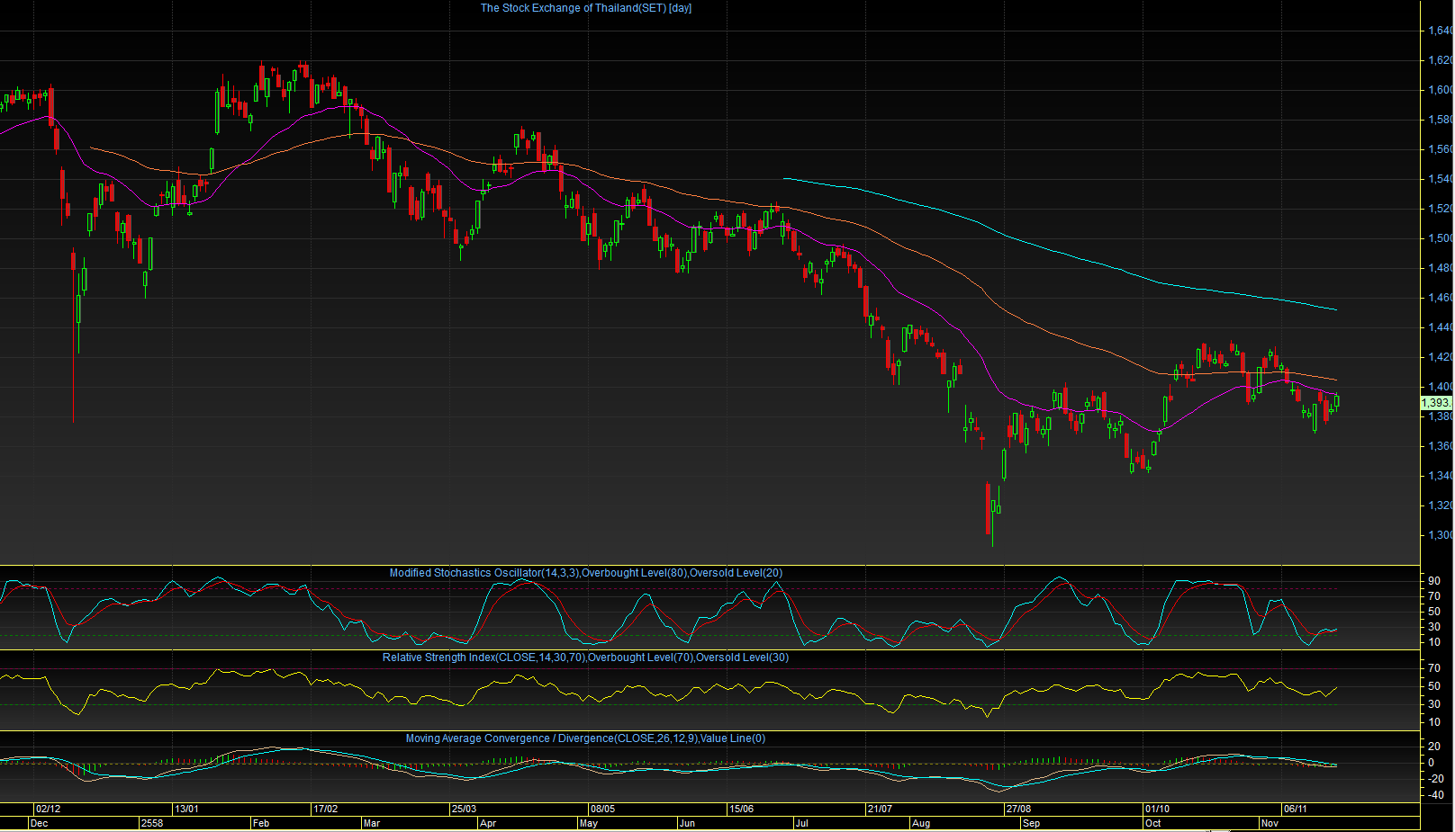Select the Aug month label on time axis
Image resolution: width=1455 pixels, height=832 pixels.
point(920,823)
